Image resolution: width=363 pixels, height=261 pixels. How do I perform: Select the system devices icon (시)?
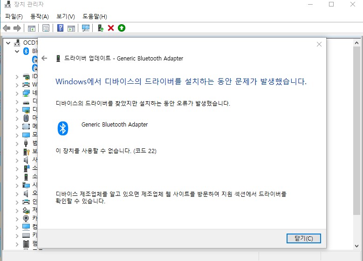26,185
